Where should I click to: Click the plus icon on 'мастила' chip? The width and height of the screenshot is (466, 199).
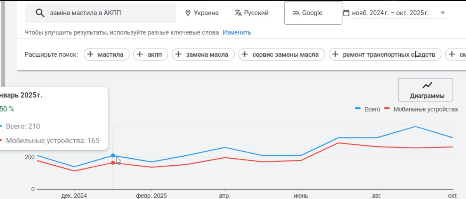pyautogui.click(x=90, y=55)
